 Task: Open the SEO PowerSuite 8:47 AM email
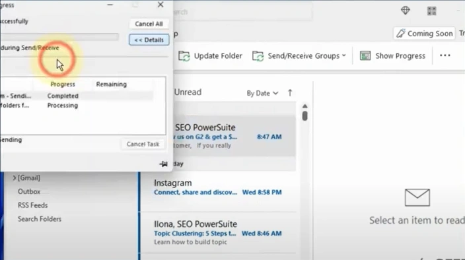(x=234, y=136)
